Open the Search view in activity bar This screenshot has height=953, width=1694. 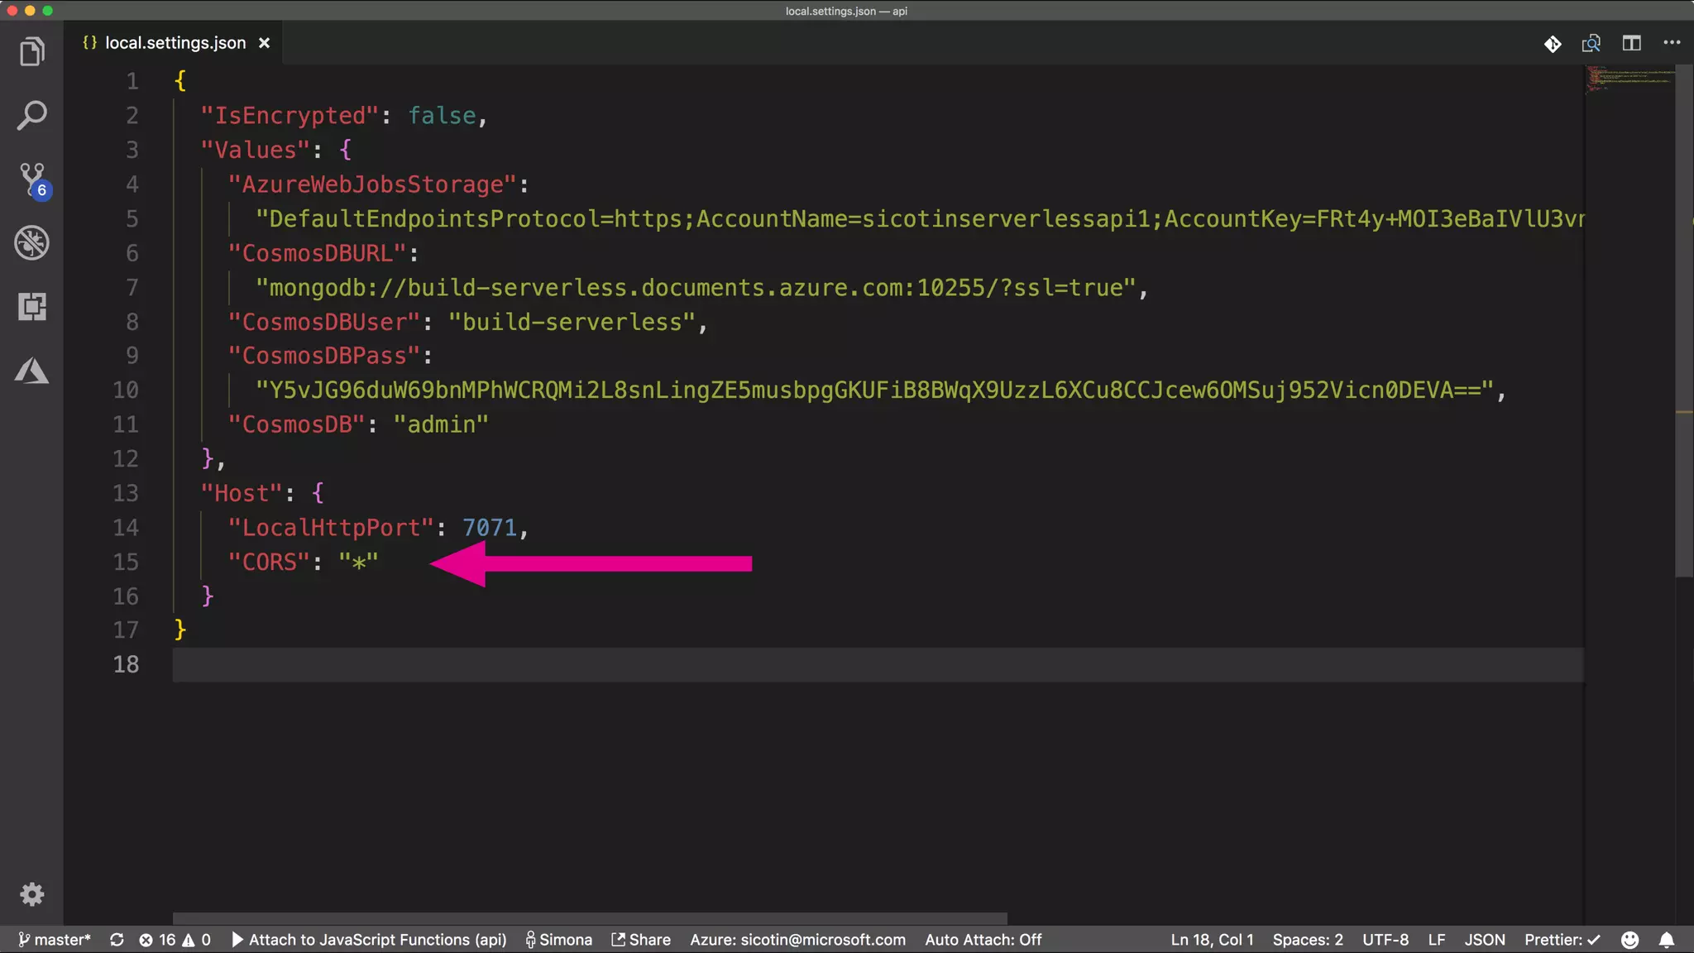point(31,115)
